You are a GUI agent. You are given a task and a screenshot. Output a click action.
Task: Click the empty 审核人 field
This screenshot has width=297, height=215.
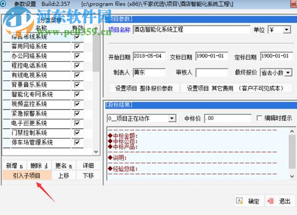coord(211,72)
